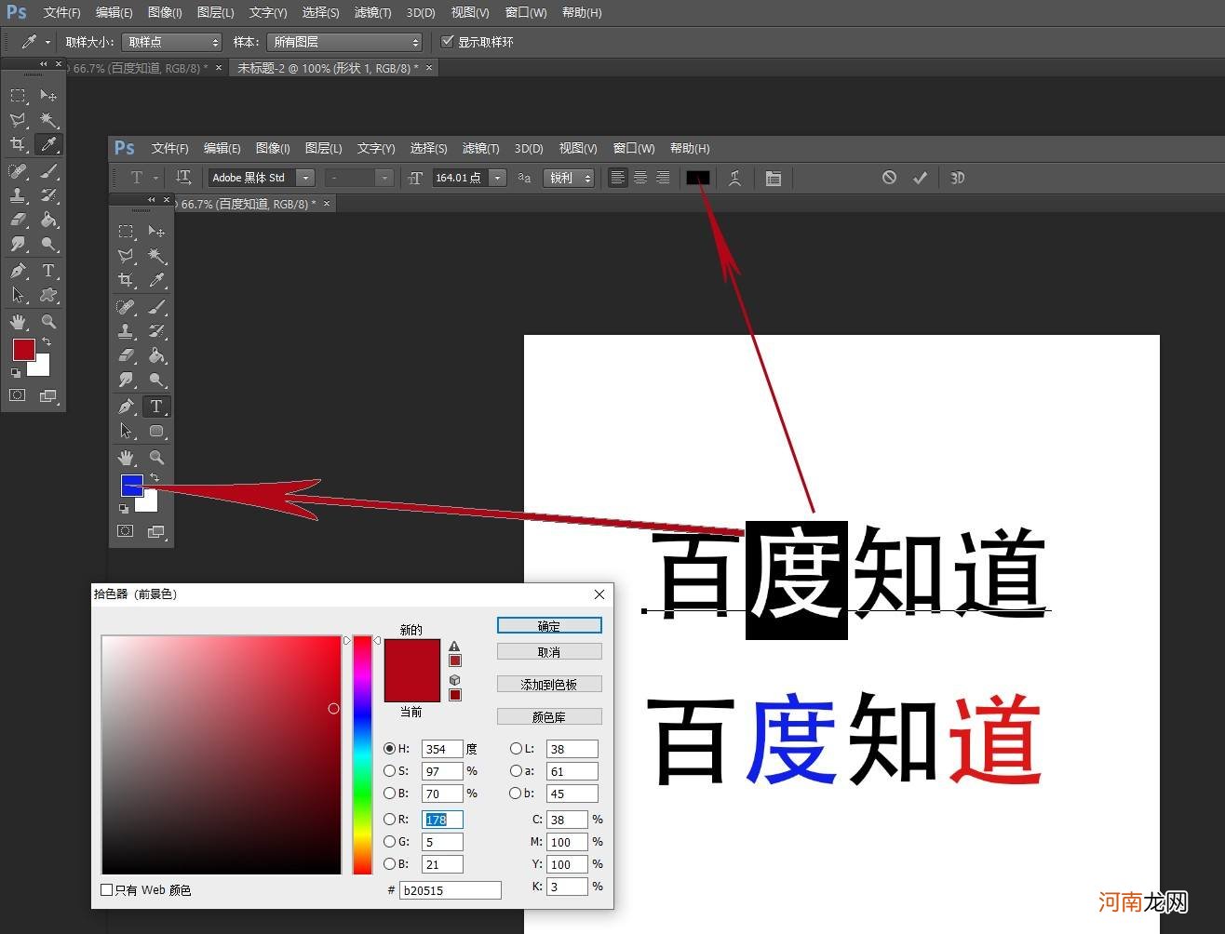
Task: Click blue foreground color swatch in inner toolbox
Action: [132, 485]
